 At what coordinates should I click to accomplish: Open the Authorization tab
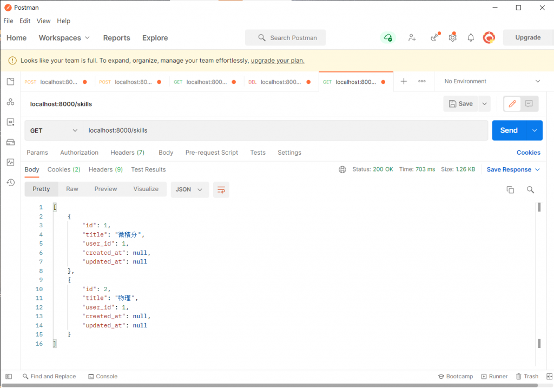click(x=79, y=153)
